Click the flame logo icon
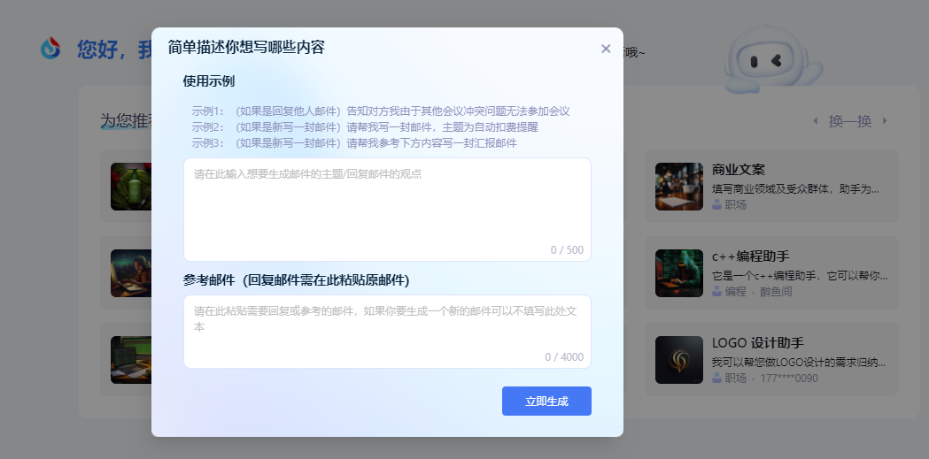Image resolution: width=929 pixels, height=459 pixels. (51, 48)
